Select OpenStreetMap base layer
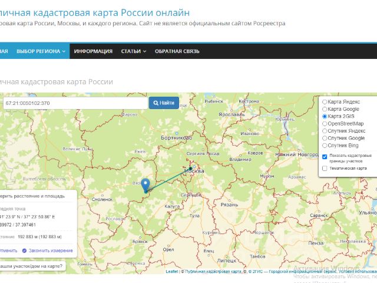 pyautogui.click(x=325, y=124)
